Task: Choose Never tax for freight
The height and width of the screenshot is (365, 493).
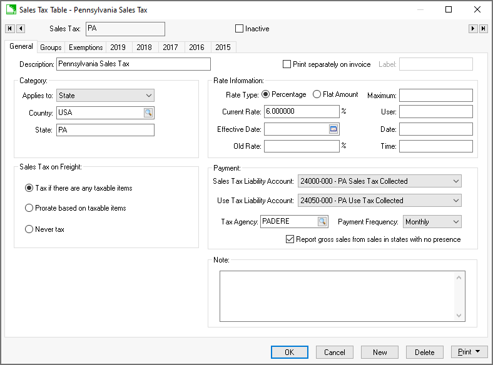Action: 29,229
